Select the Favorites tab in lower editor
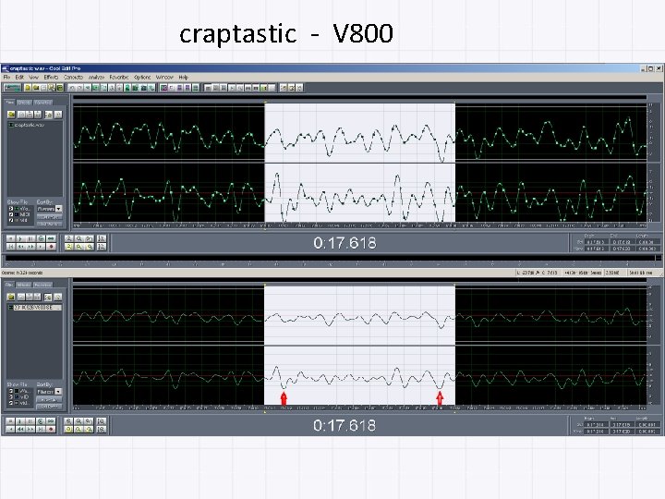 42,285
